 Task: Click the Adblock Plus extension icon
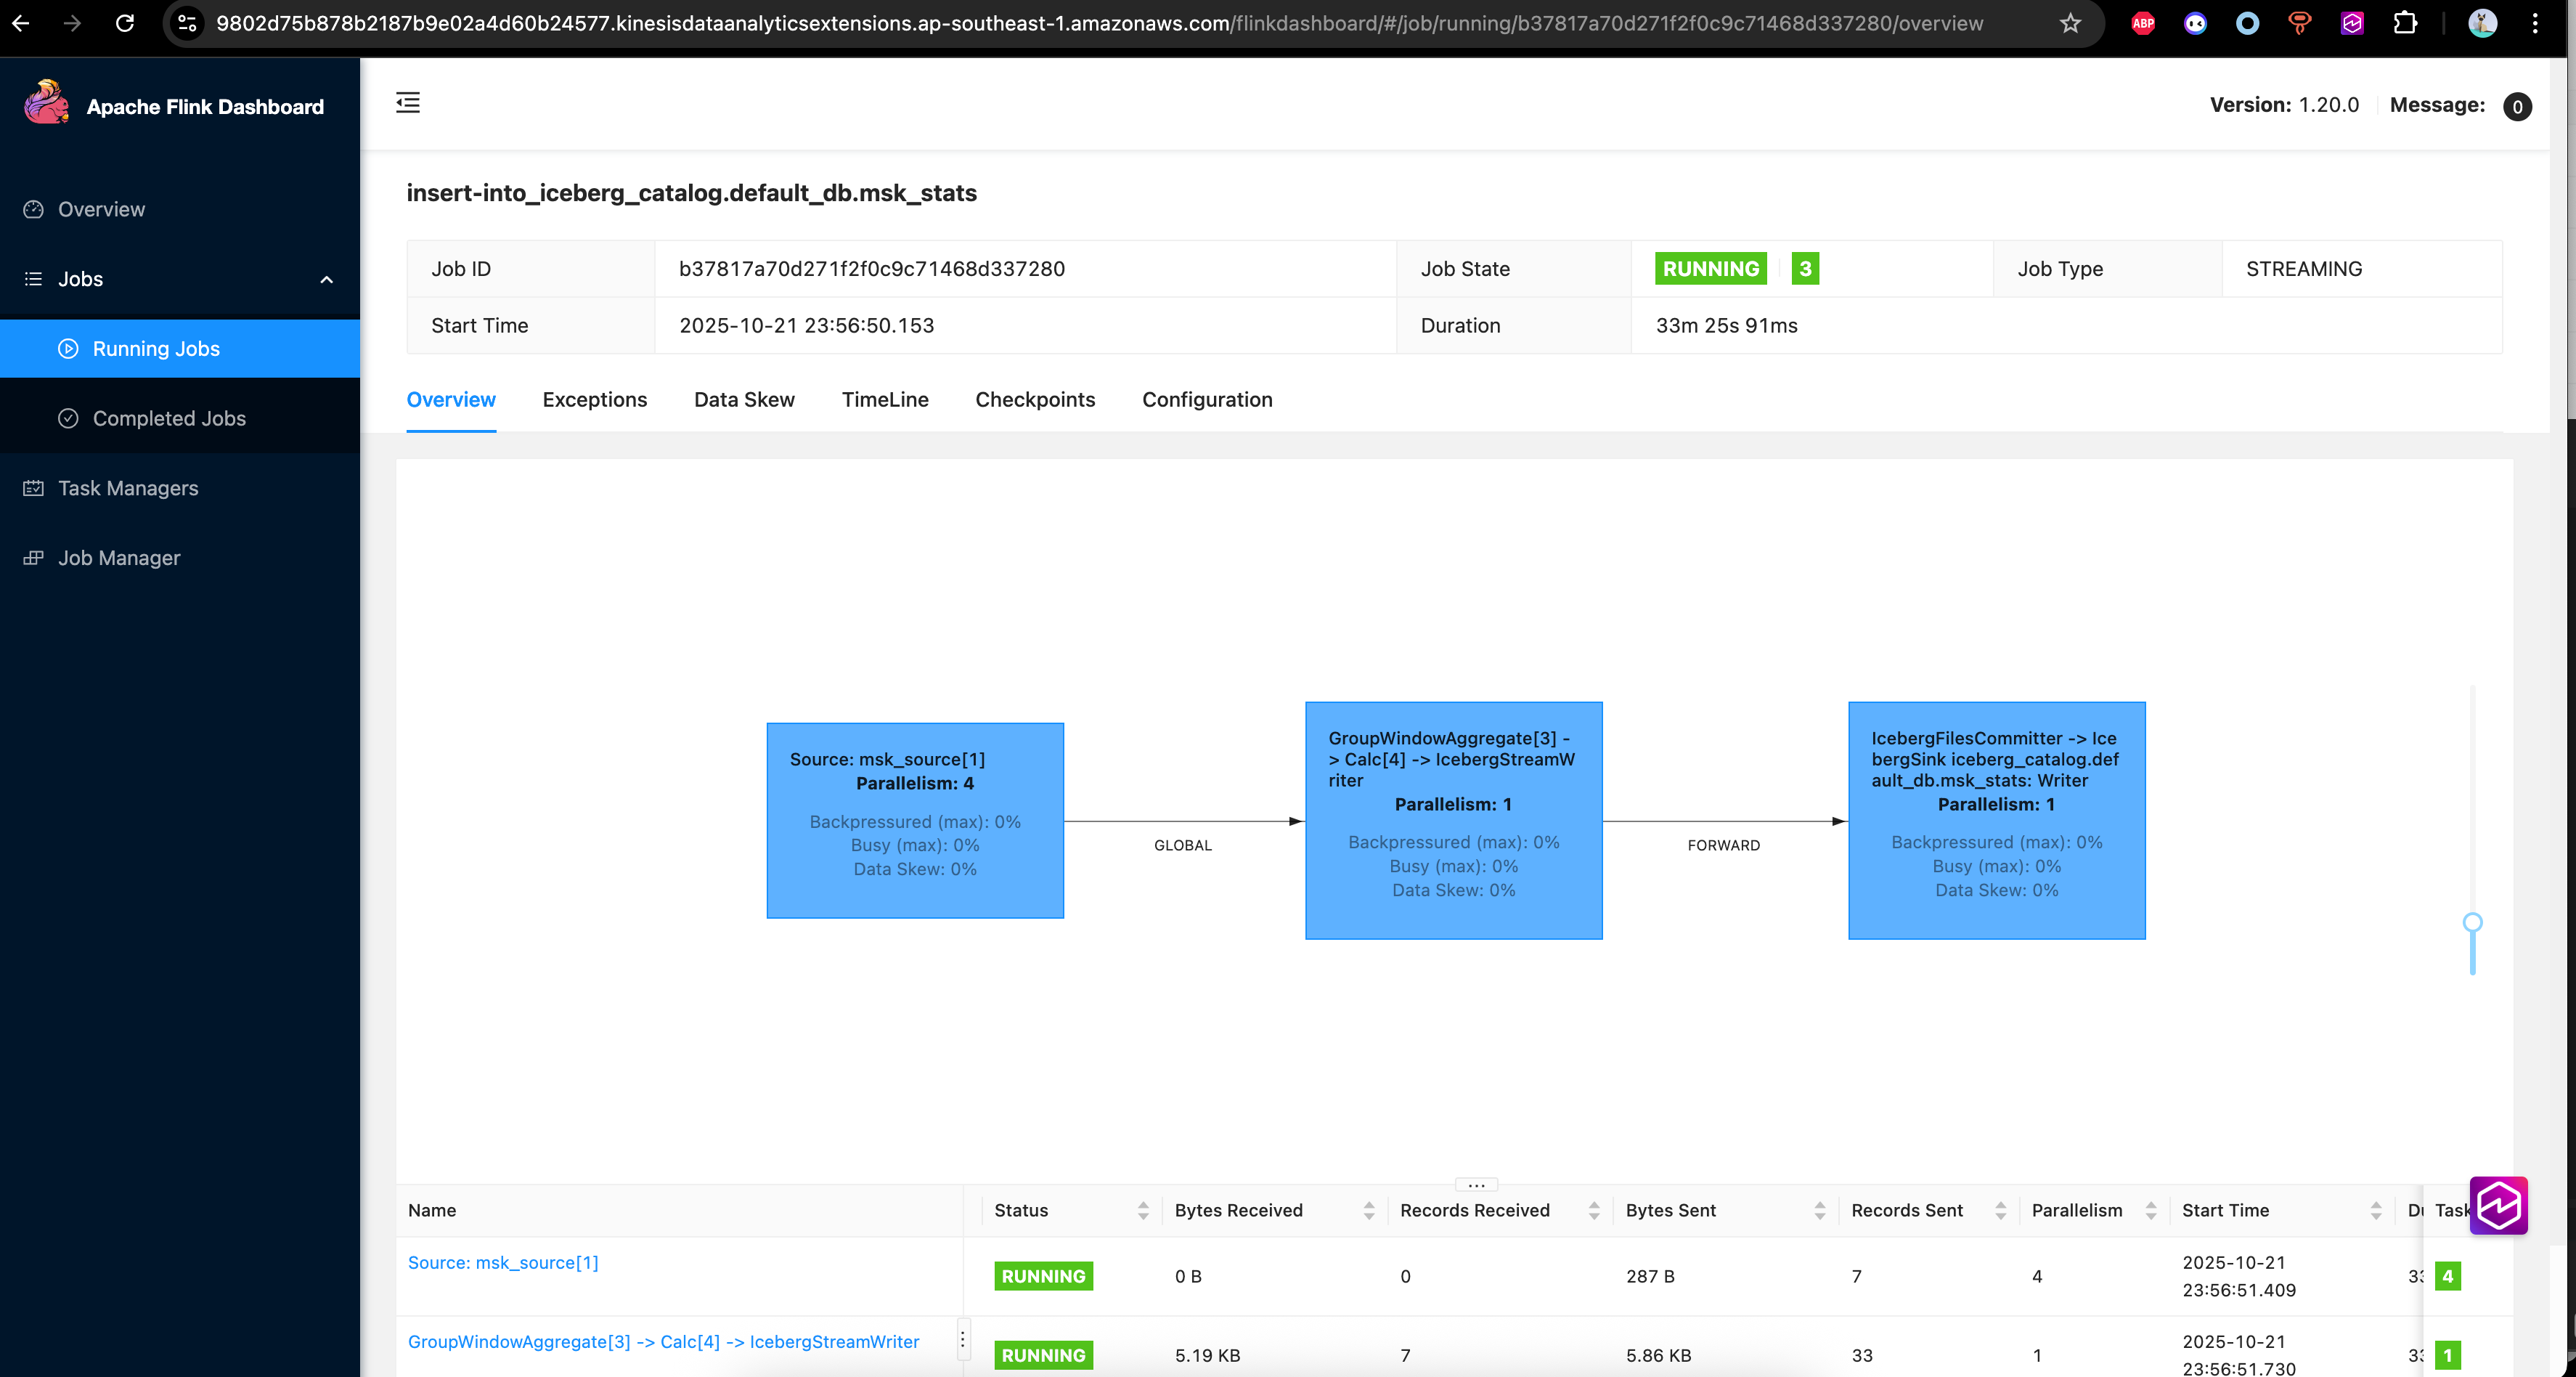[x=2143, y=23]
